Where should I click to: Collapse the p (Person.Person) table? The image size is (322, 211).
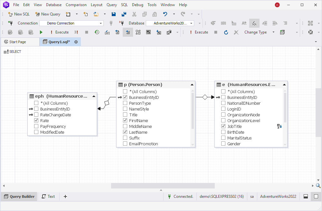tap(192, 85)
